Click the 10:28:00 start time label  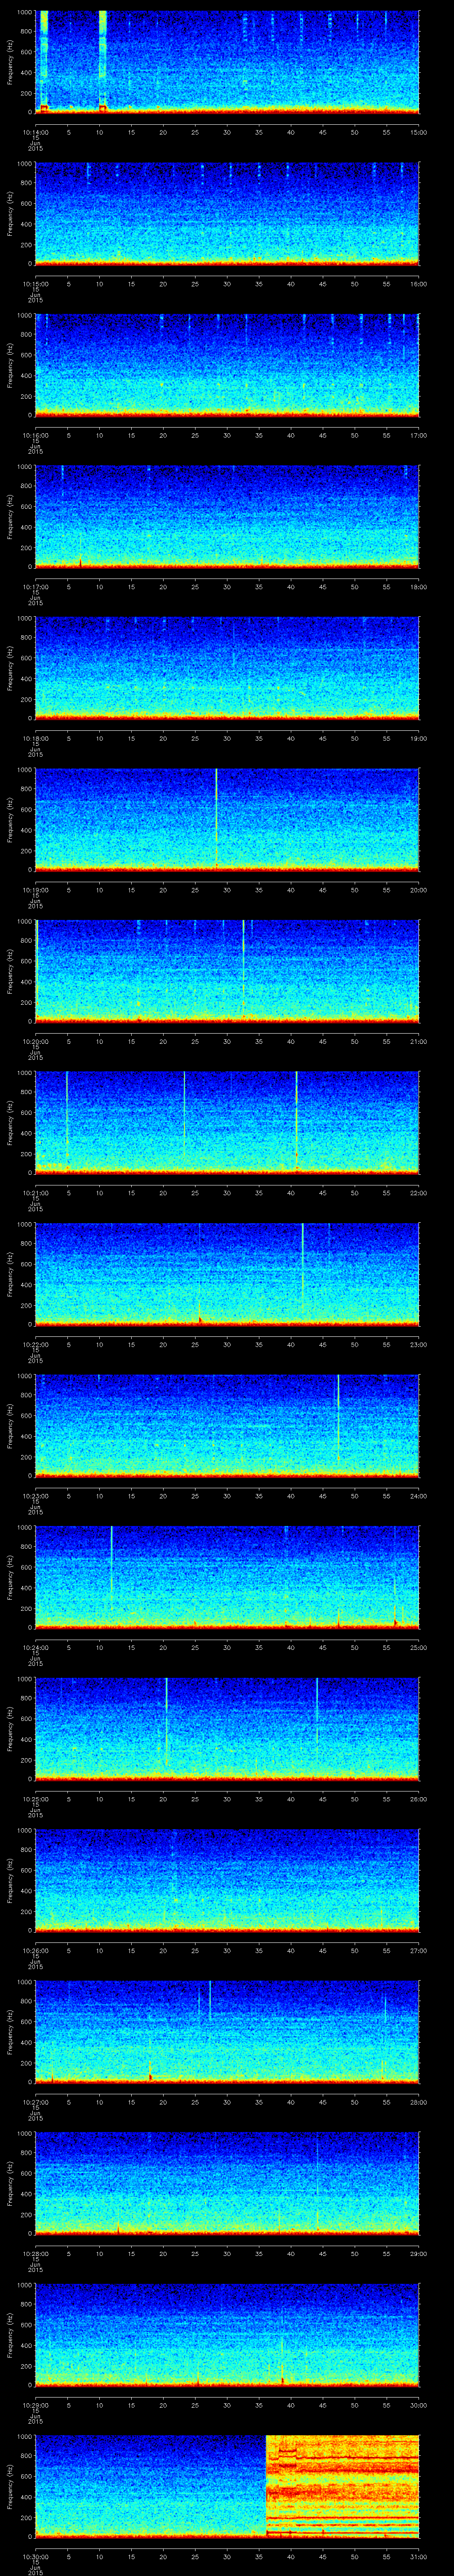point(35,2253)
